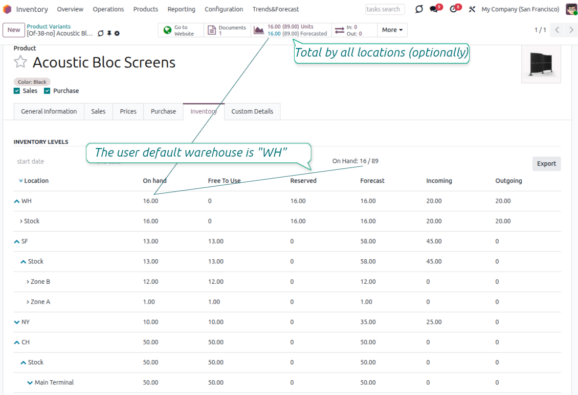The height and width of the screenshot is (395, 578).
Task: Open the More dropdown menu
Action: point(392,30)
